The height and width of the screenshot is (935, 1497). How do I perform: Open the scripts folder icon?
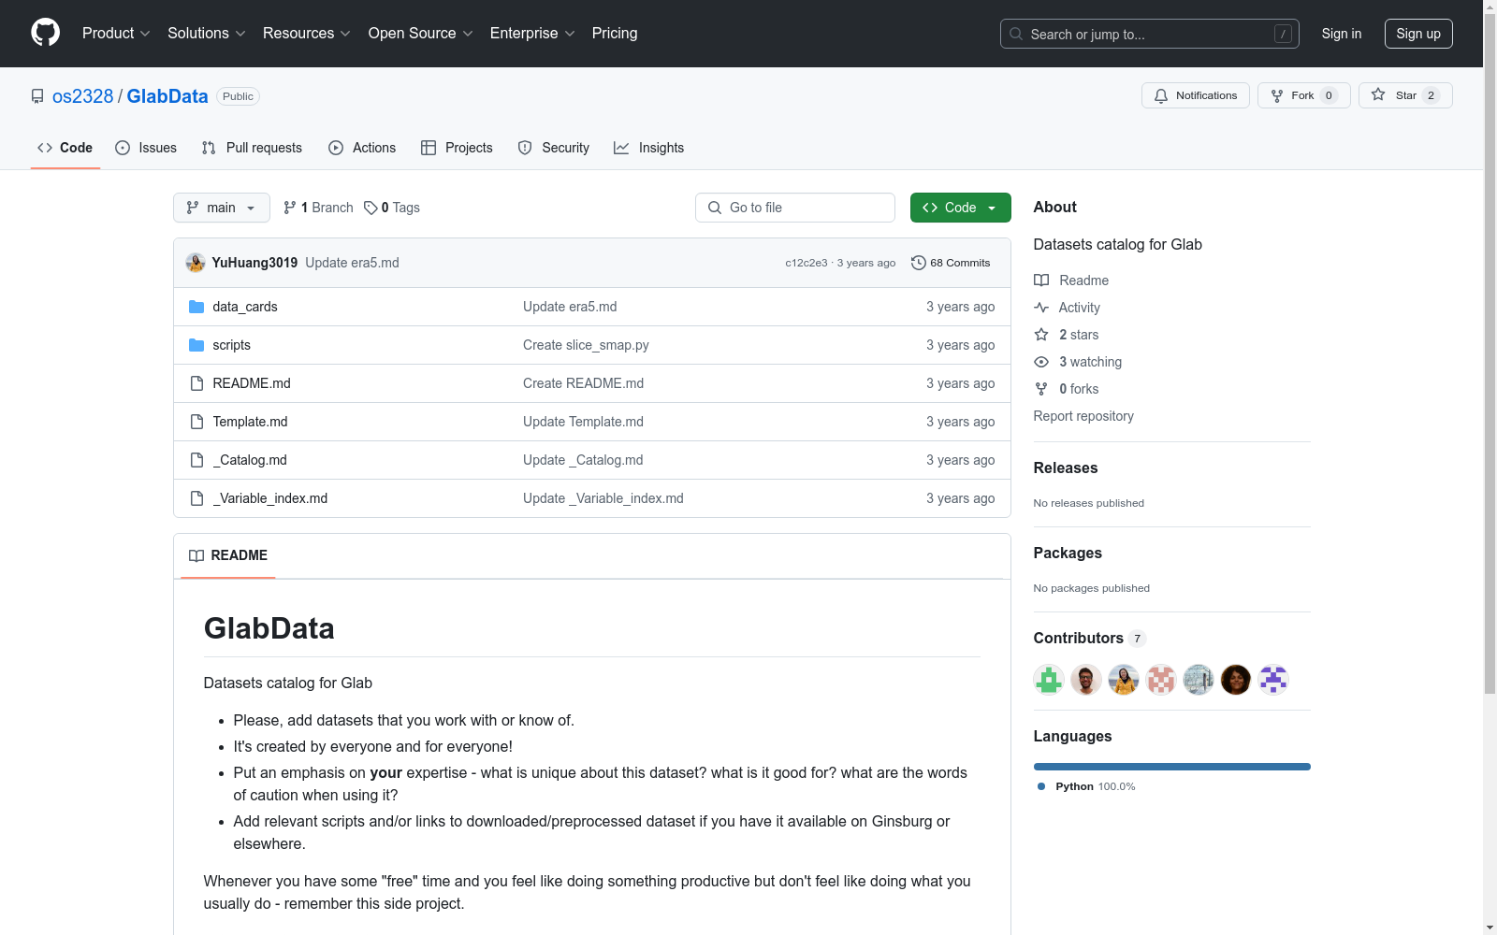click(196, 345)
